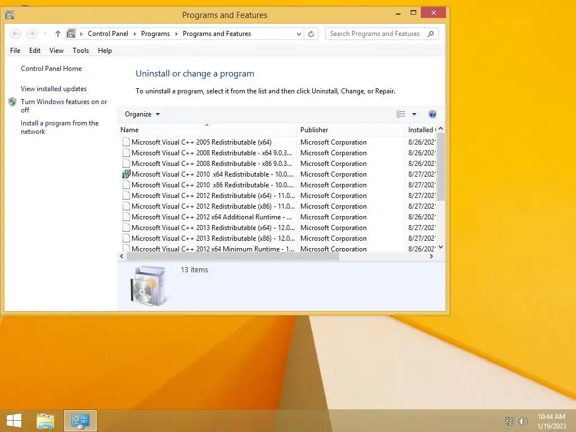Click the horizontal scrollbar thumb

click(233, 256)
